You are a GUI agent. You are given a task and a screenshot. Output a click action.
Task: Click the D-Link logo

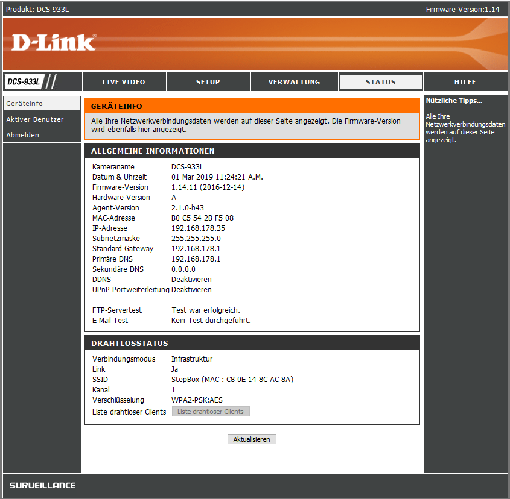(54, 43)
